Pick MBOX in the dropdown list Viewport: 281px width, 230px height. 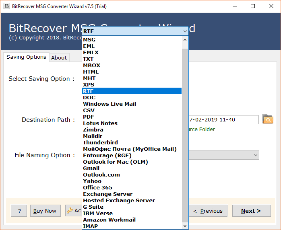coord(132,65)
